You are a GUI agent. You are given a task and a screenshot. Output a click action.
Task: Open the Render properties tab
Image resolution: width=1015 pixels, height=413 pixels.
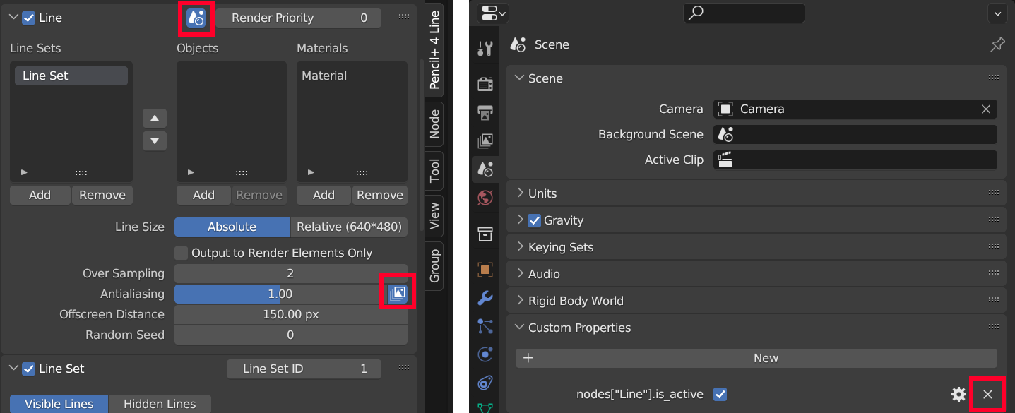point(485,85)
